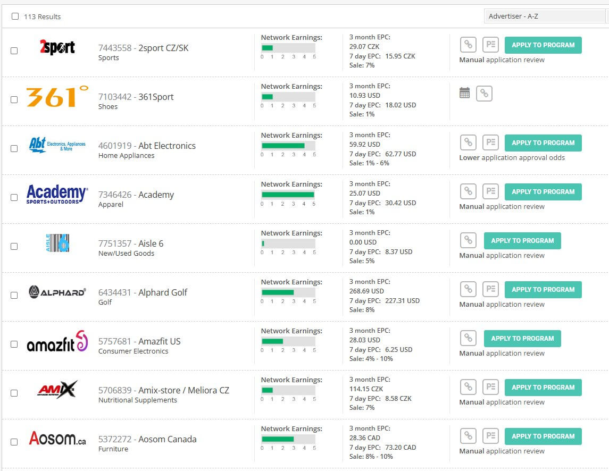Screen dimensions: 609x471
Task: Click the Amix logo
Action: 57,390
